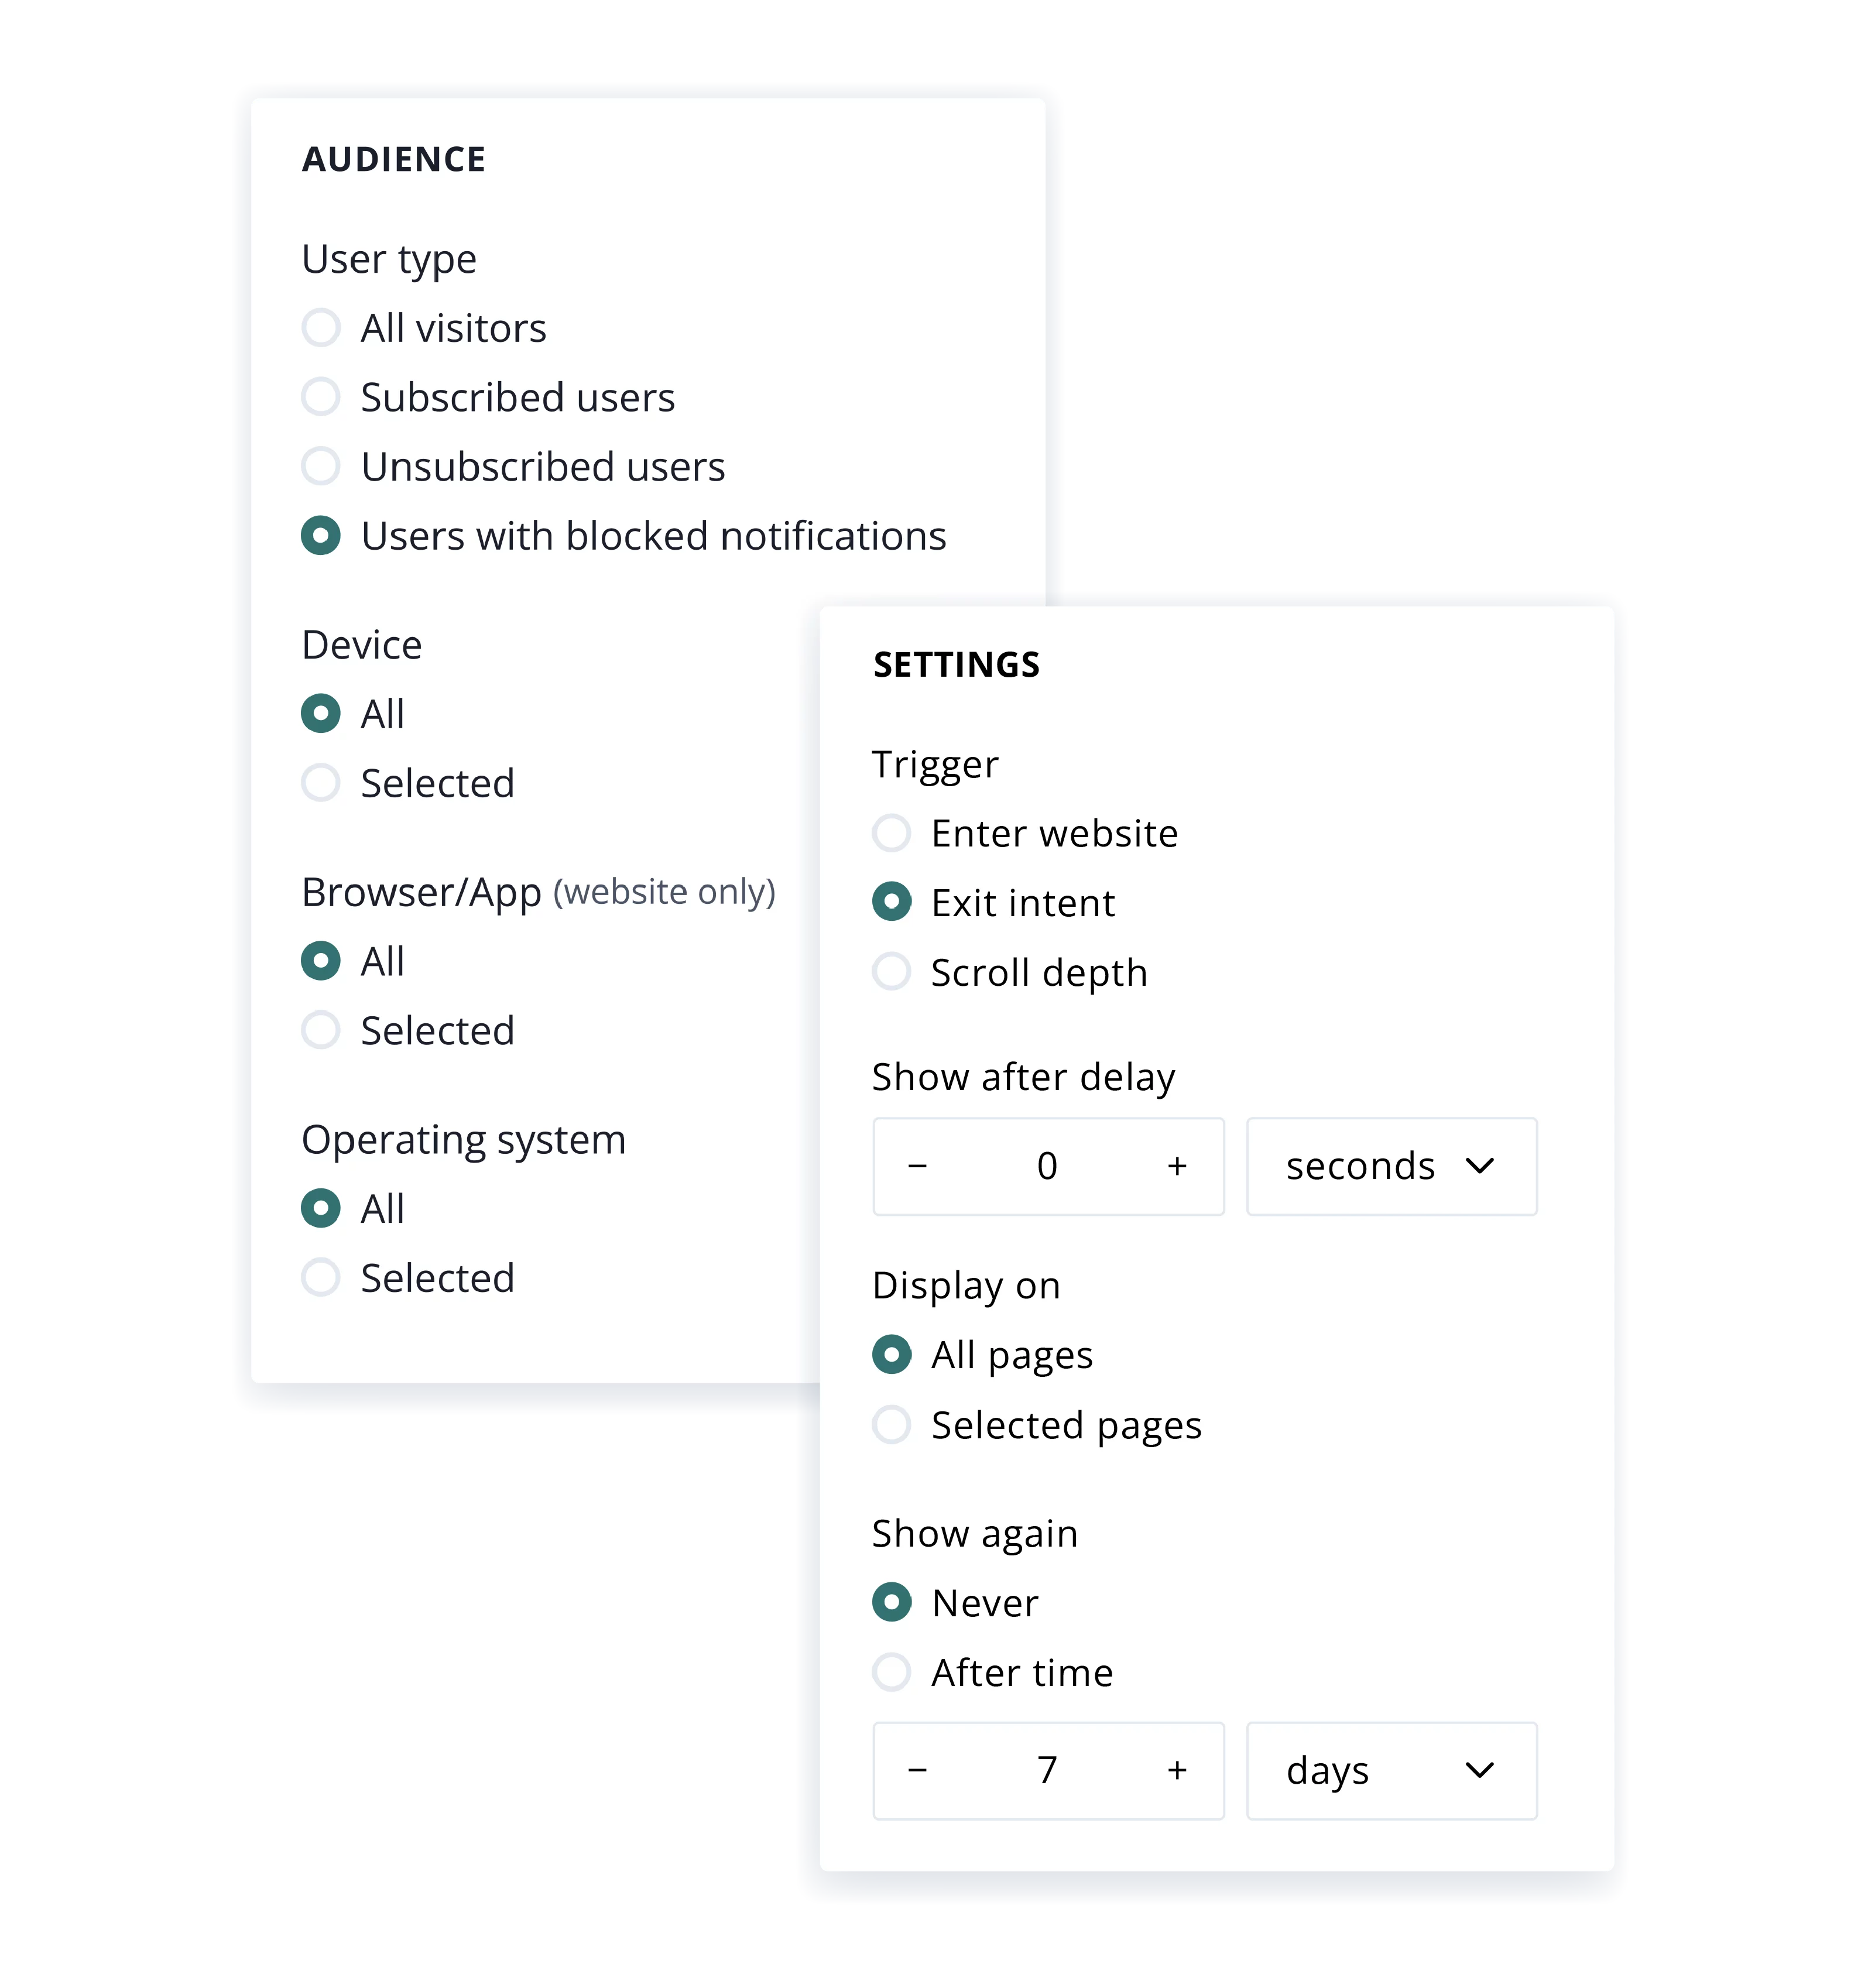
Task: Click the Show again value field showing 7
Action: click(x=1047, y=1770)
